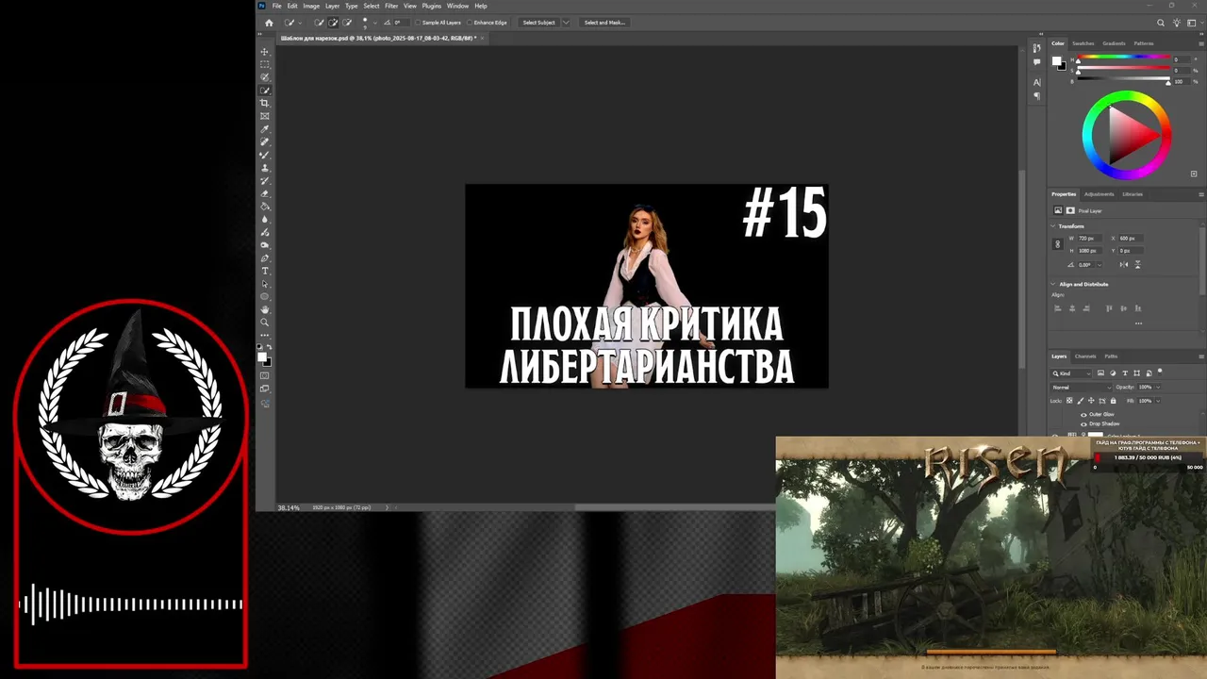Switch to the Libraries tab

1133,194
